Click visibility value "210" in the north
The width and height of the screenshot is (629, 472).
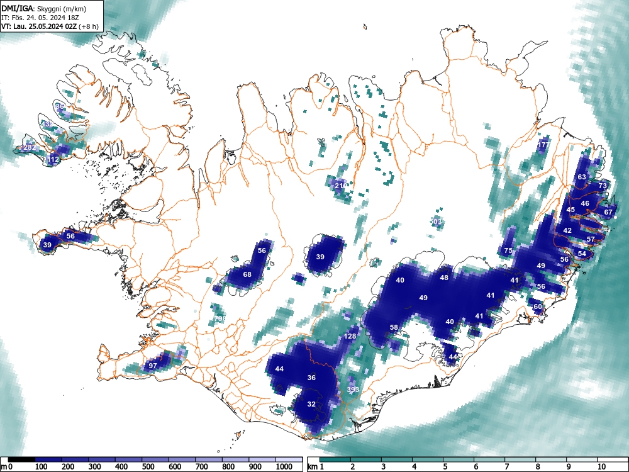(340, 186)
